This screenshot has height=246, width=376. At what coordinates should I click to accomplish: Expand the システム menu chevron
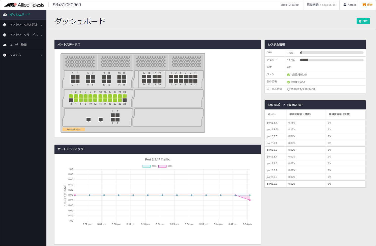click(x=41, y=55)
